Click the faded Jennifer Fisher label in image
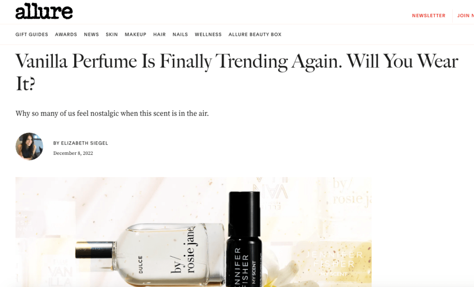This screenshot has width=474, height=287. pyautogui.click(x=334, y=263)
